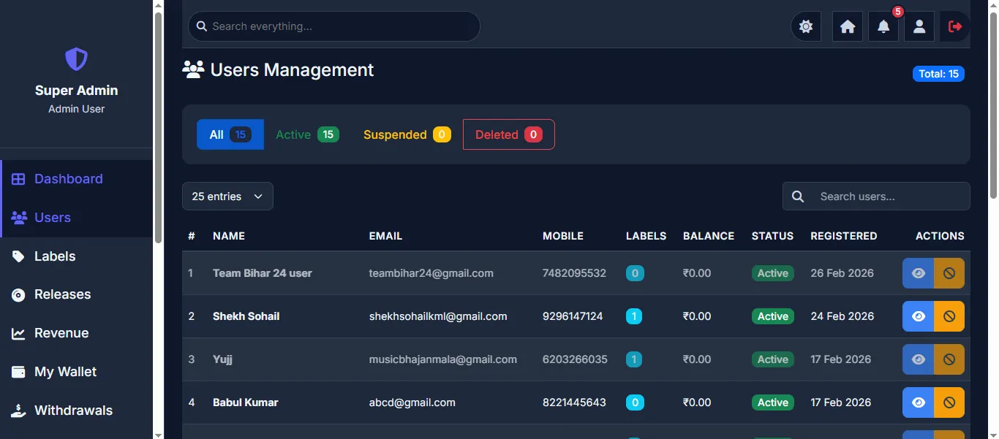Screen dimensions: 999x439
Task: Click the name Babul Kumar
Action: (x=246, y=402)
